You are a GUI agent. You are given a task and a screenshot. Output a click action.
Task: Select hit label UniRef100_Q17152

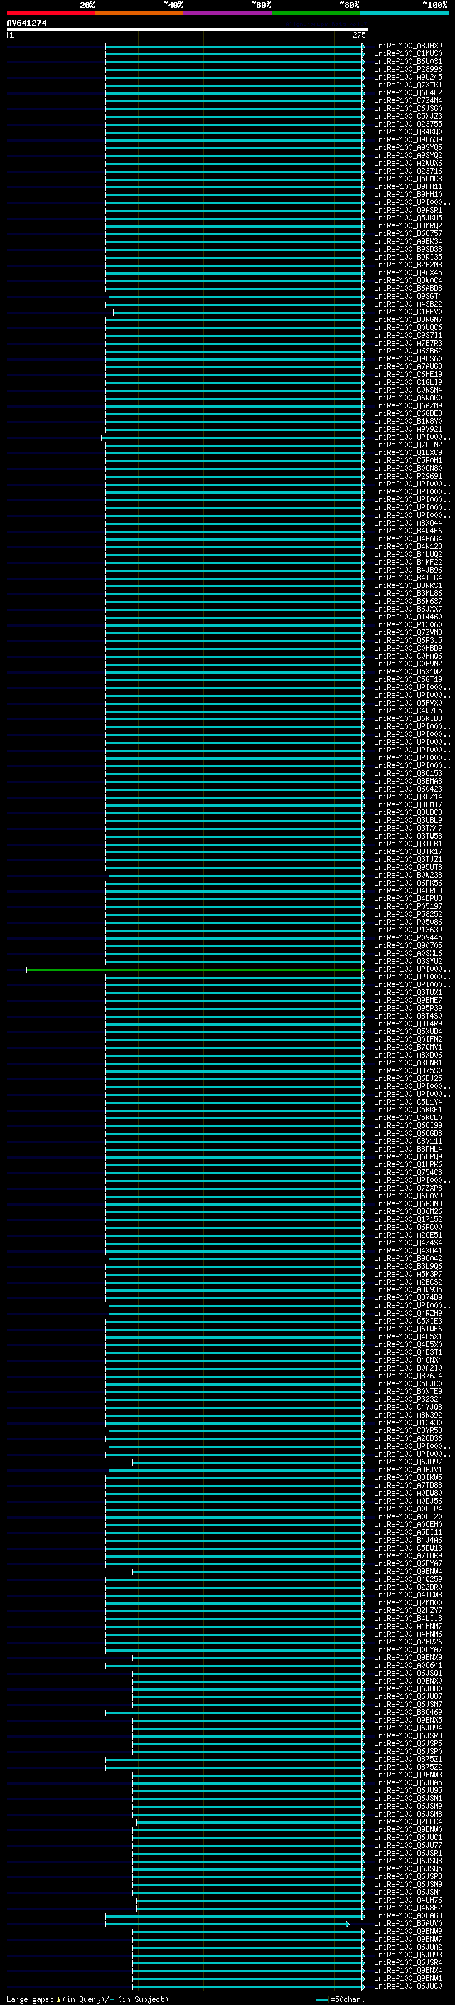tap(408, 1220)
